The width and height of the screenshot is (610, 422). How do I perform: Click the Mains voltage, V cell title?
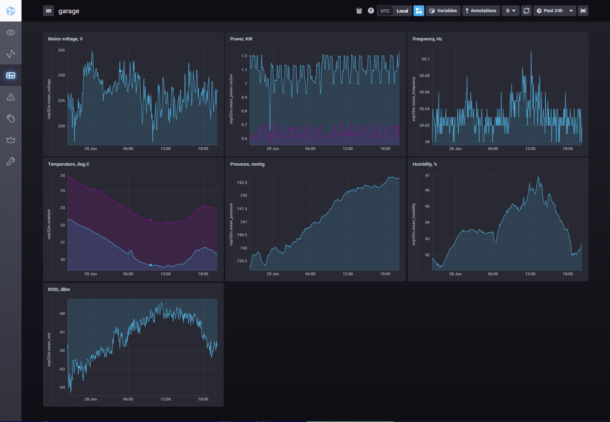coord(65,39)
